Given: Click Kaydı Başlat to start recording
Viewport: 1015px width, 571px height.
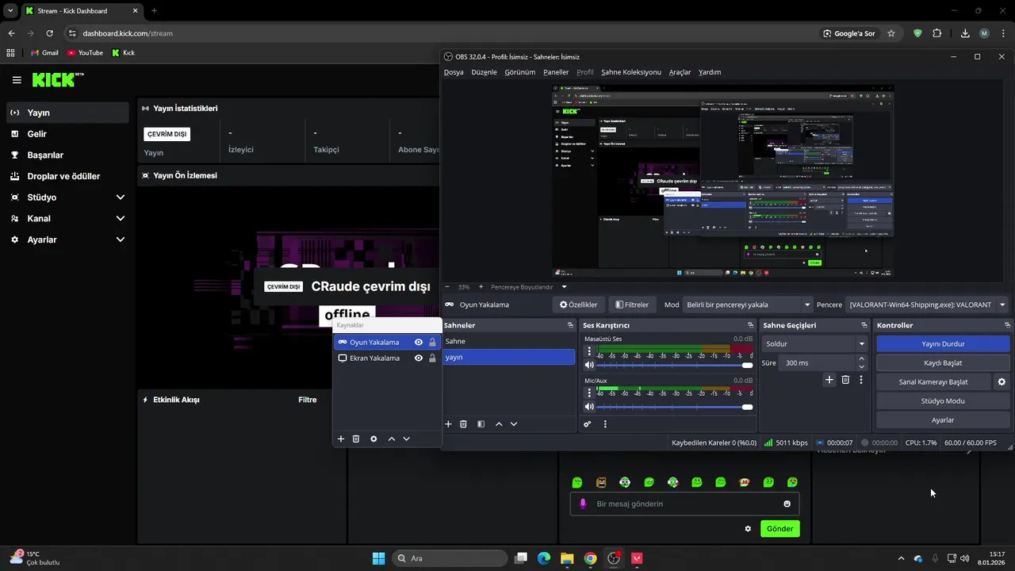Looking at the screenshot, I should point(943,362).
